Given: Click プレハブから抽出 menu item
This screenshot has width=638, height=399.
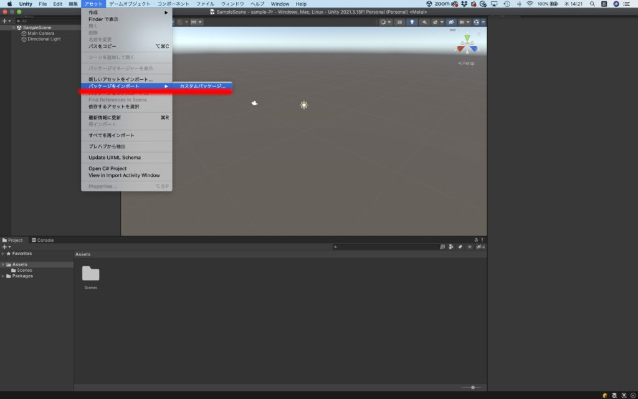Looking at the screenshot, I should [126, 147].
